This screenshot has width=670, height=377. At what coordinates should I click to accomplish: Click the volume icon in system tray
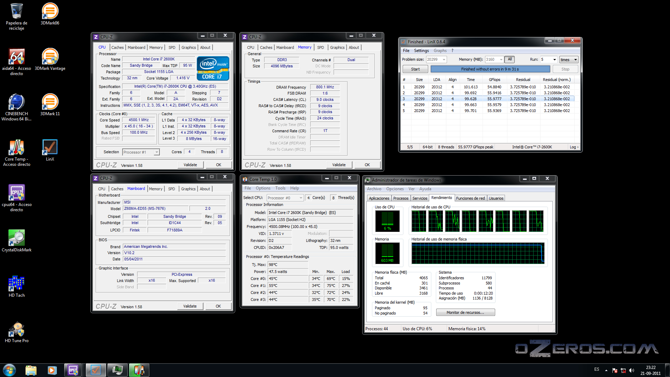[632, 370]
